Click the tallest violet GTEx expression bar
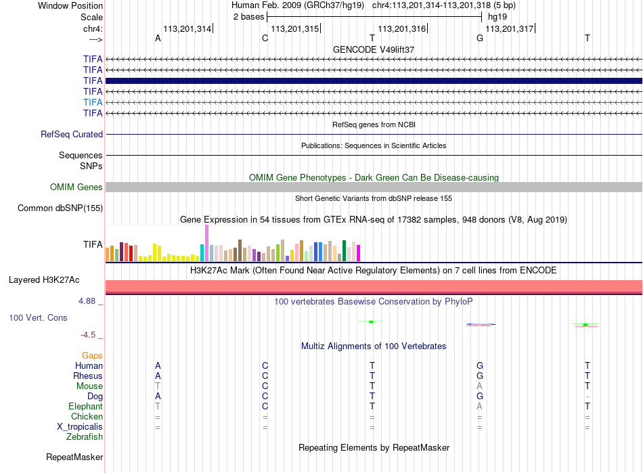The image size is (643, 473). point(206,243)
